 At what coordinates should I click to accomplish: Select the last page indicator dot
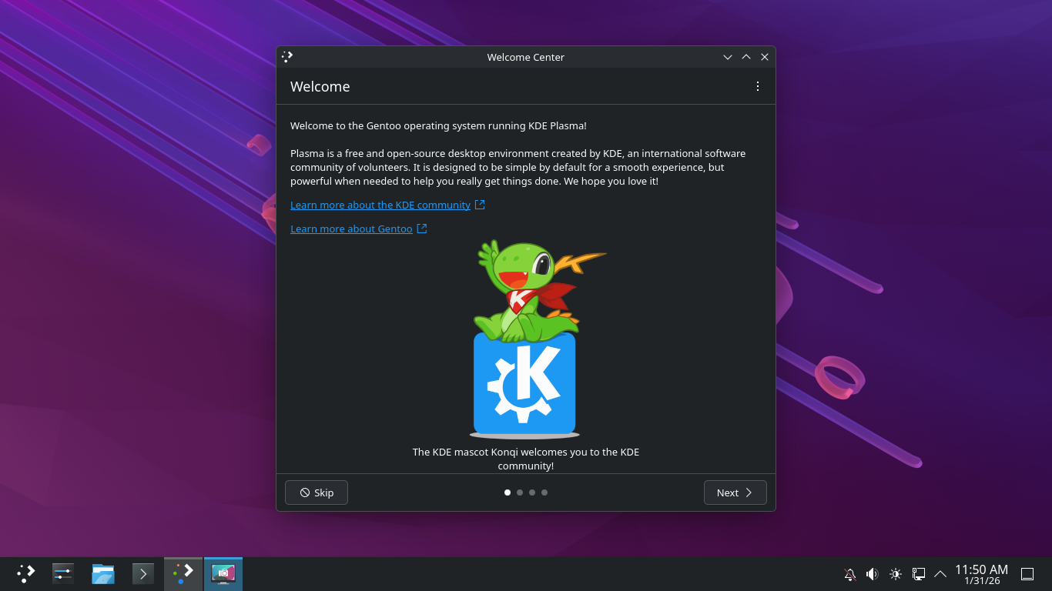tap(544, 492)
